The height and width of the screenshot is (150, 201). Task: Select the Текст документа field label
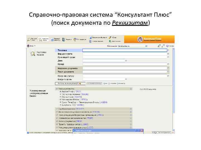click(x=66, y=72)
